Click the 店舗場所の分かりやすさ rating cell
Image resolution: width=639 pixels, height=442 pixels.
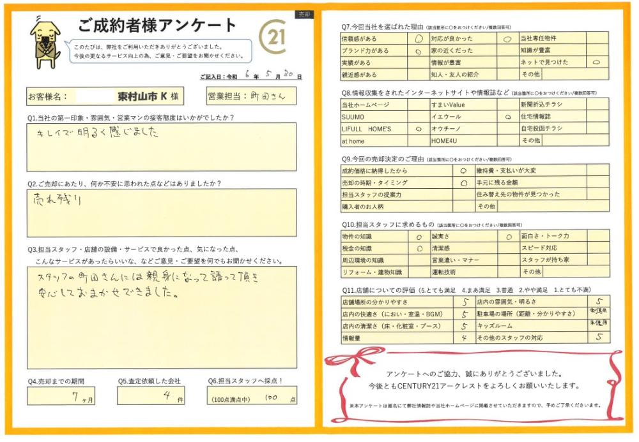[x=465, y=302]
